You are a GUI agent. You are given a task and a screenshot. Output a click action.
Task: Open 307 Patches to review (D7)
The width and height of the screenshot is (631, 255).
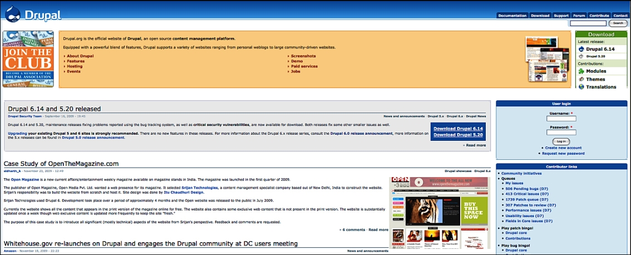[531, 205]
